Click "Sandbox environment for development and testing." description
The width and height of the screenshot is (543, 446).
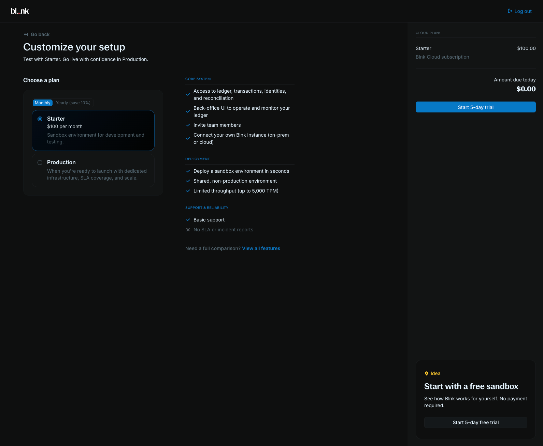(x=96, y=138)
